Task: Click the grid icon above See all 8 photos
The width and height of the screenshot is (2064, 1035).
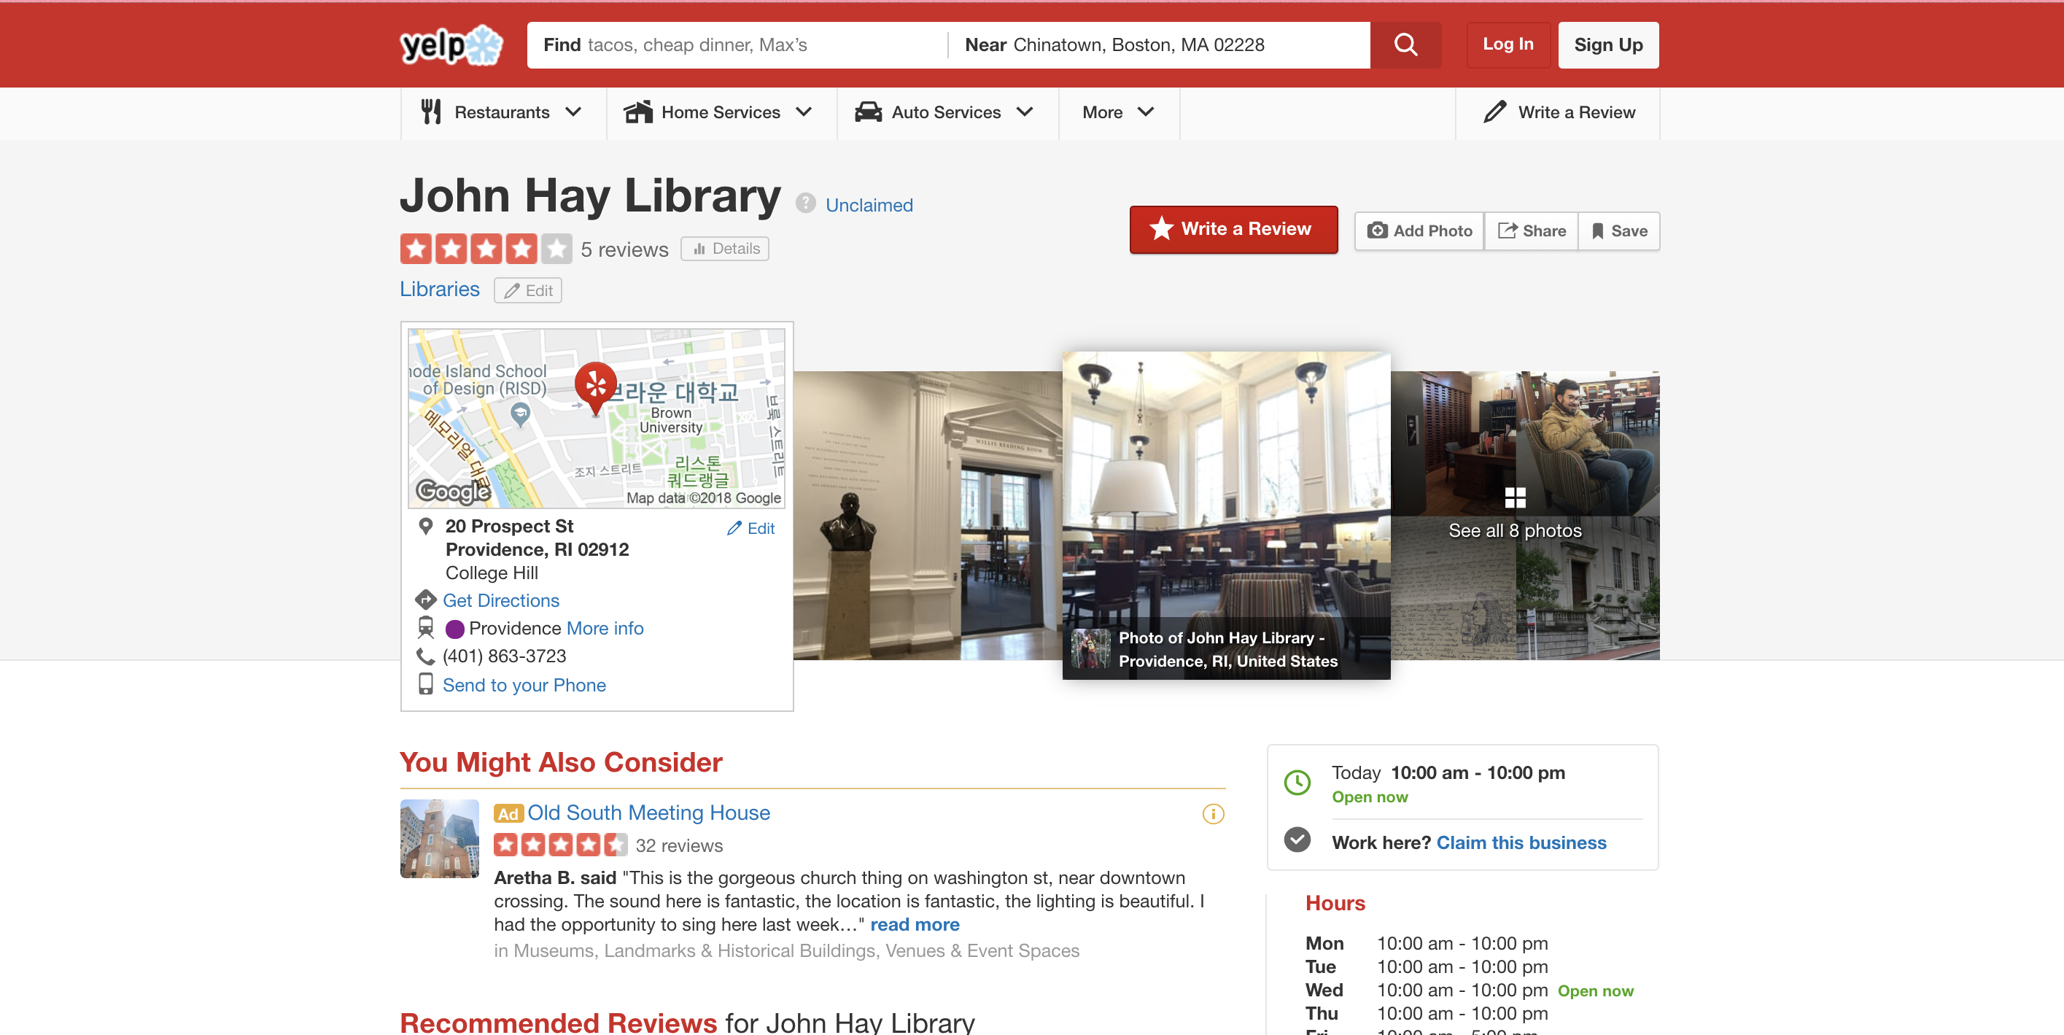Action: coord(1514,497)
